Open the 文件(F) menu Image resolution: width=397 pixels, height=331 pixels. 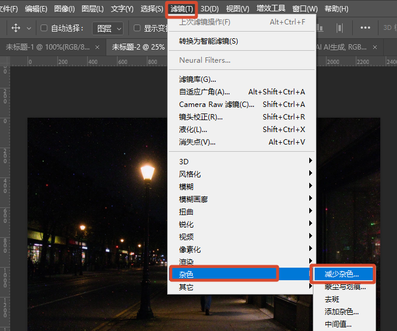click(8, 9)
